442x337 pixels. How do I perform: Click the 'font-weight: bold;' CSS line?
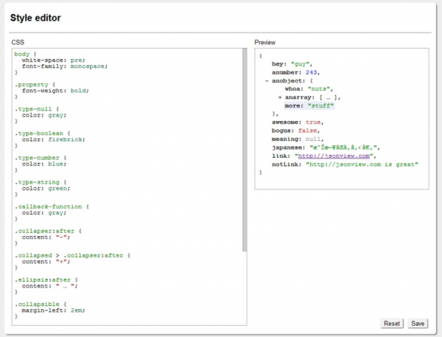pos(55,91)
